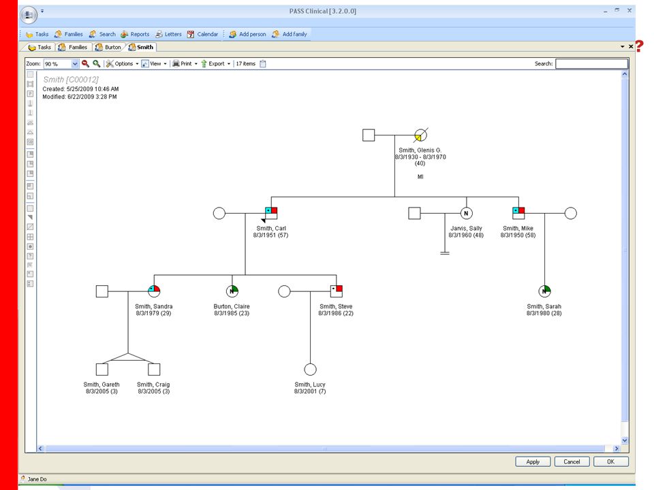
Task: Click the Apply button
Action: (533, 461)
